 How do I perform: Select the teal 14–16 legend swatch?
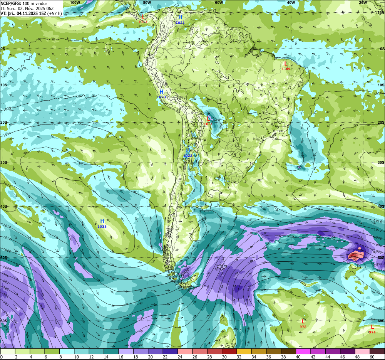111,351
